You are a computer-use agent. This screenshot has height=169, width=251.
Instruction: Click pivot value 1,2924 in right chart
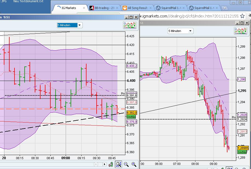(242, 119)
